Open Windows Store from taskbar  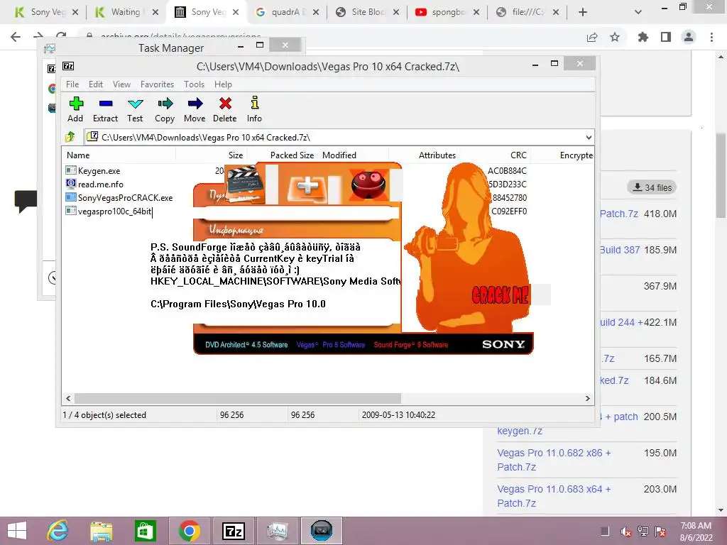click(145, 531)
